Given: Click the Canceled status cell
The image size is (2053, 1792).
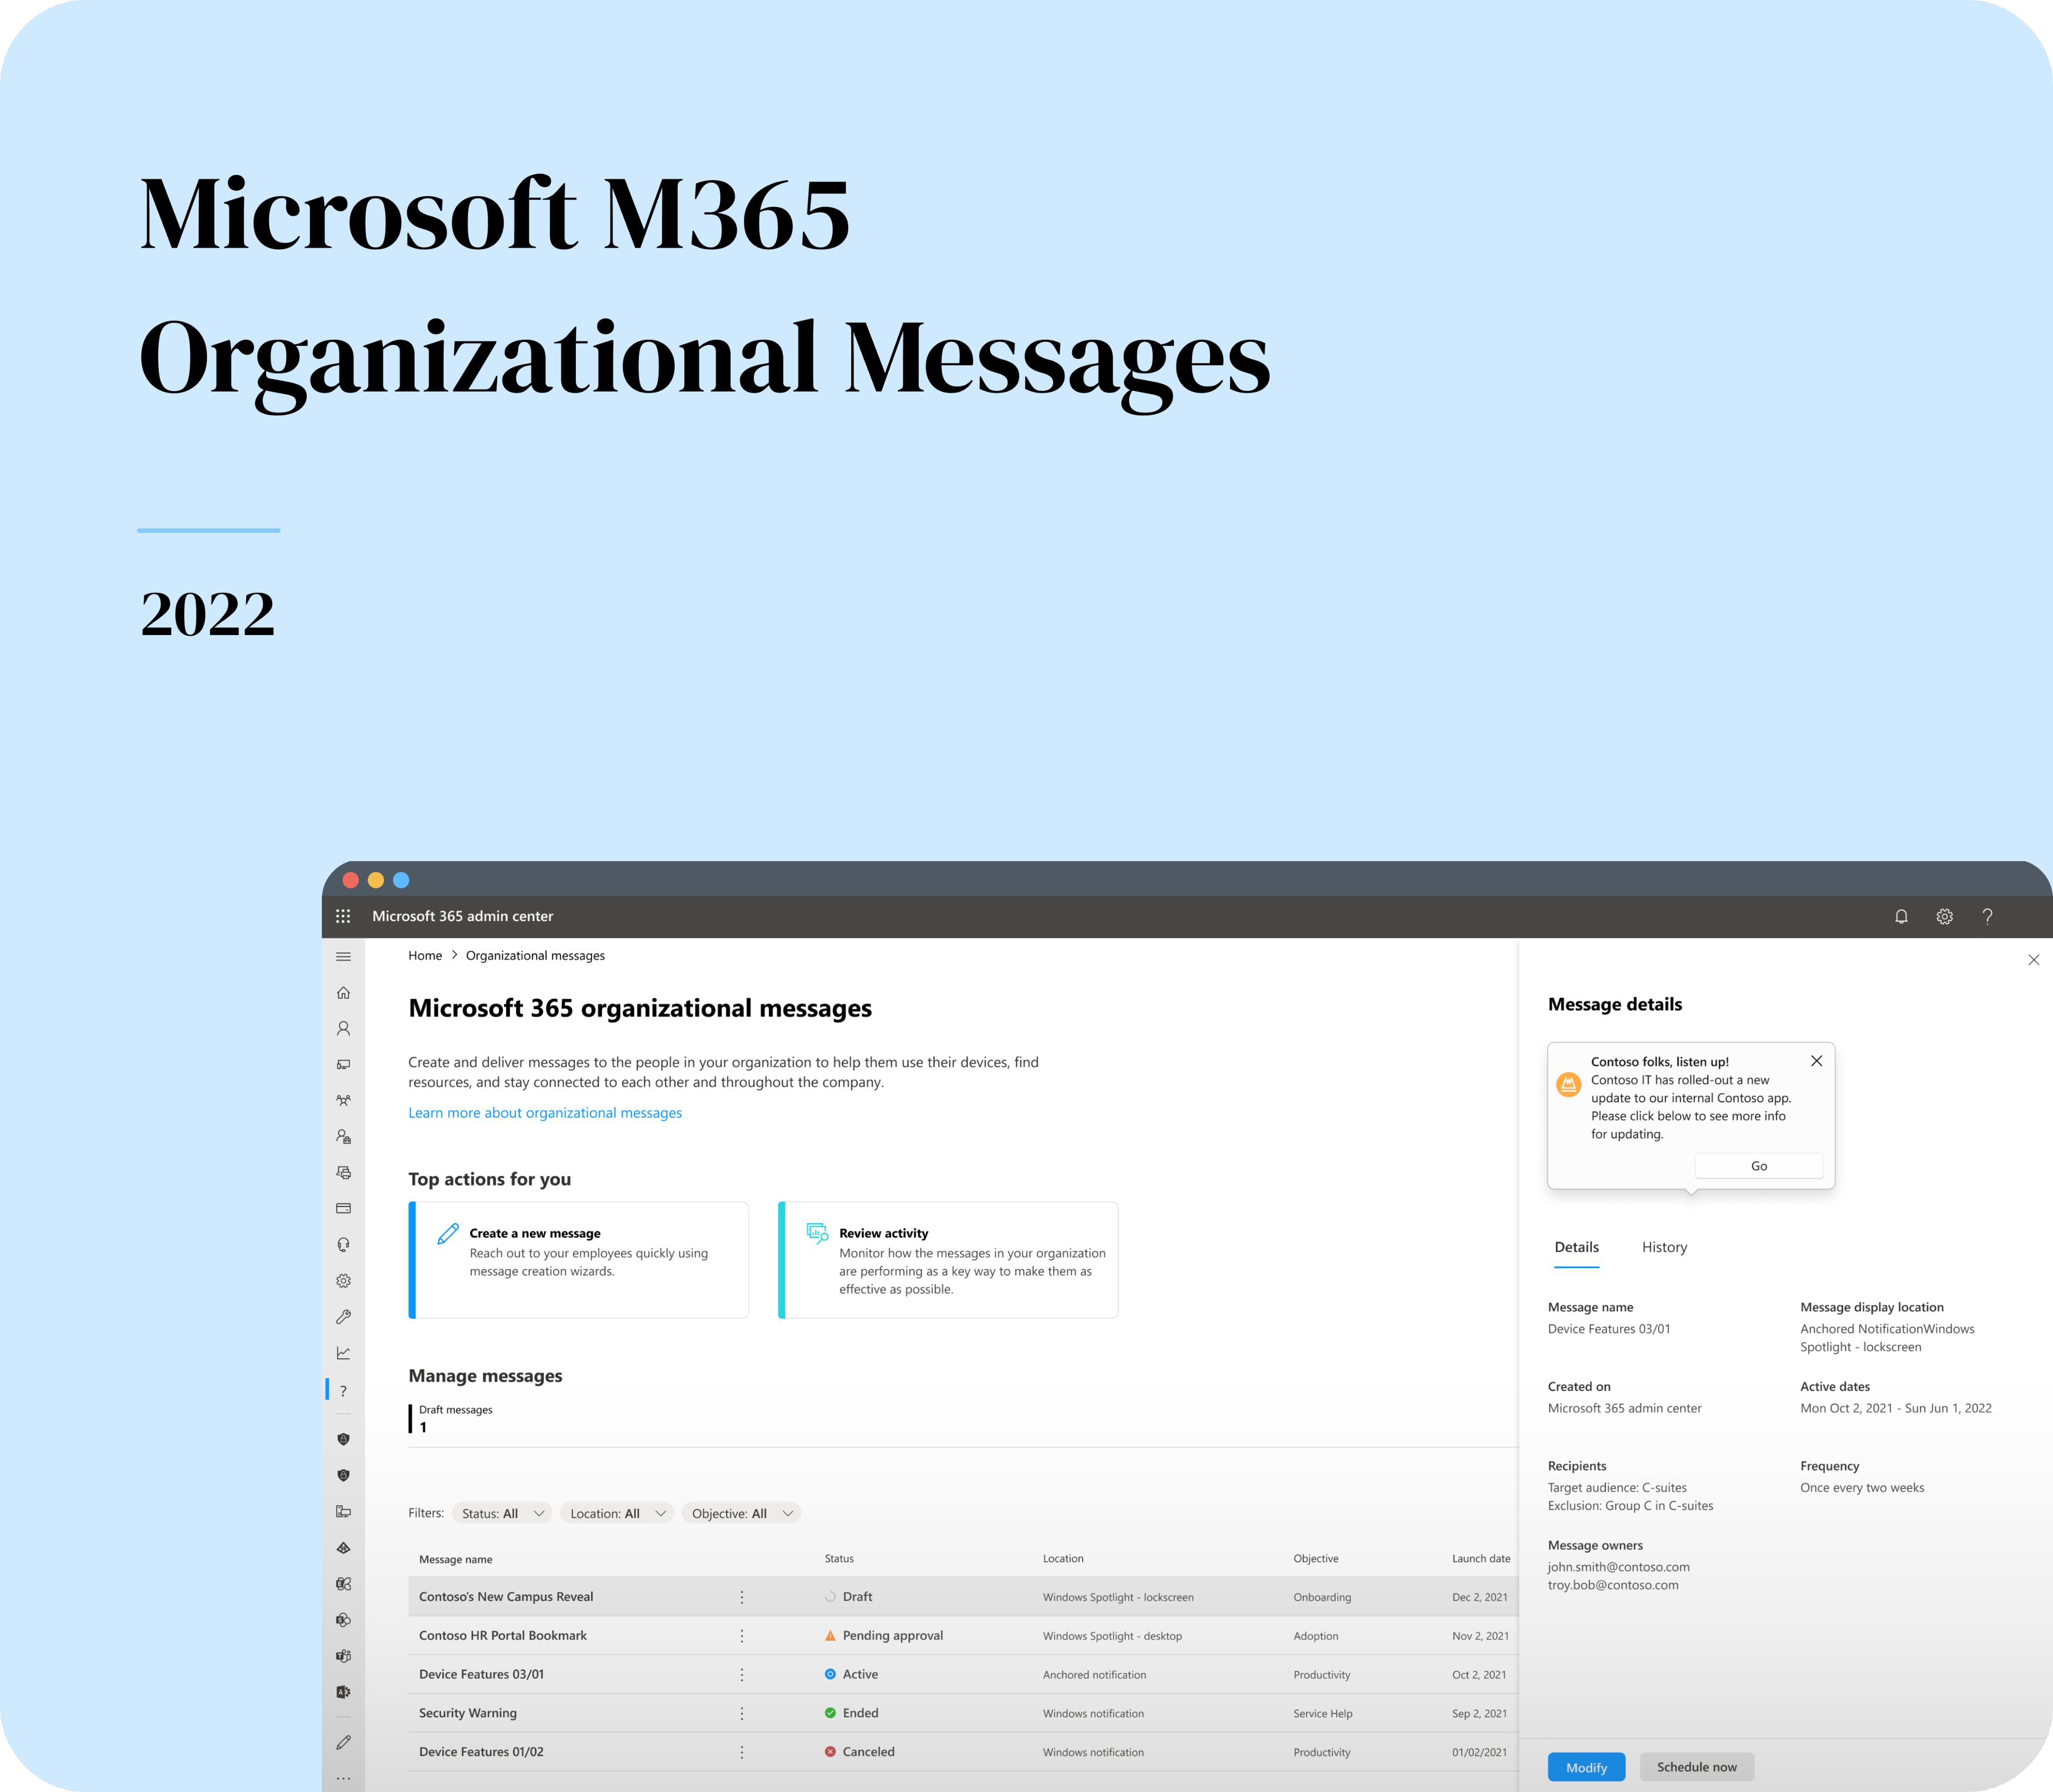Looking at the screenshot, I should (860, 1752).
